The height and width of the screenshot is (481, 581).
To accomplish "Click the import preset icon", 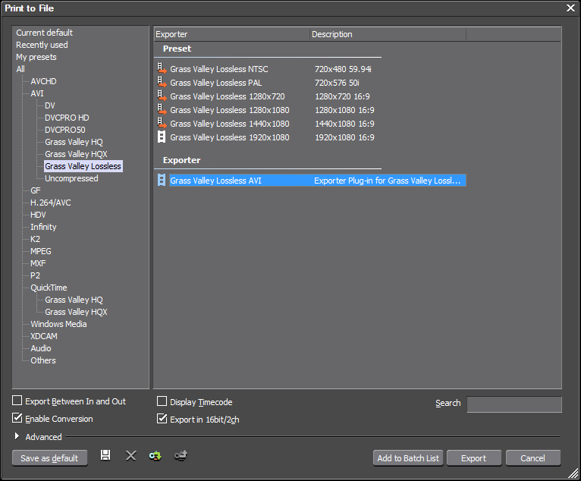I will (x=155, y=455).
